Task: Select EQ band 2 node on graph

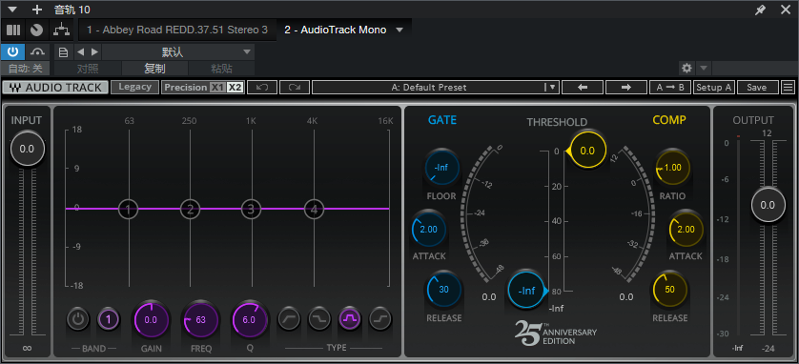Action: (x=190, y=209)
